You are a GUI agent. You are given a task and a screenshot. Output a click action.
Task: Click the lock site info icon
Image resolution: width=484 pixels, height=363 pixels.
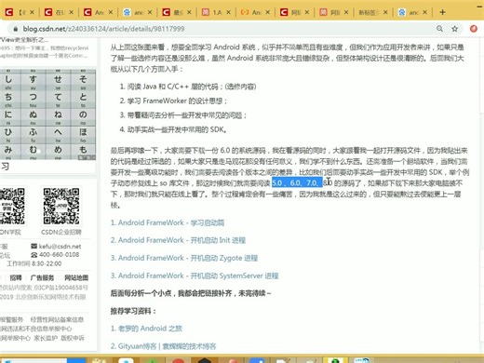[x=16, y=29]
